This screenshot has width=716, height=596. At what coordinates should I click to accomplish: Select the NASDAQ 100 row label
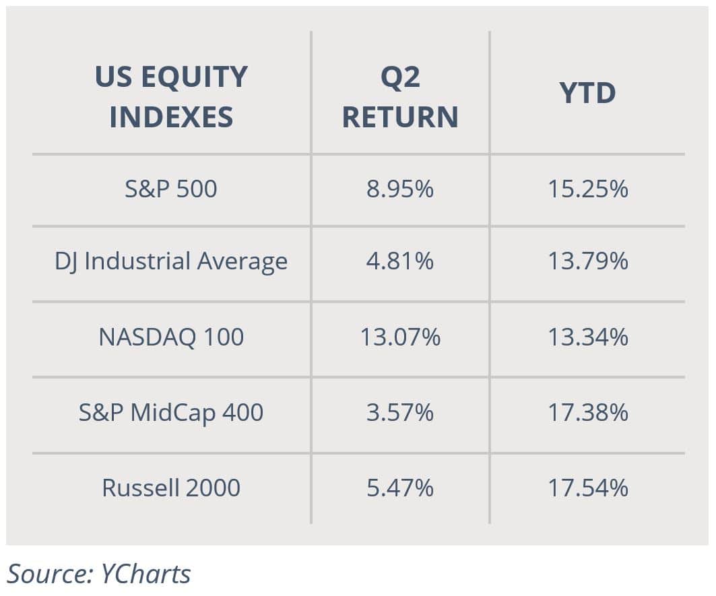(x=171, y=337)
